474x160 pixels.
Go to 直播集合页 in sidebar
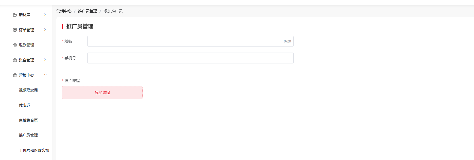coord(28,120)
